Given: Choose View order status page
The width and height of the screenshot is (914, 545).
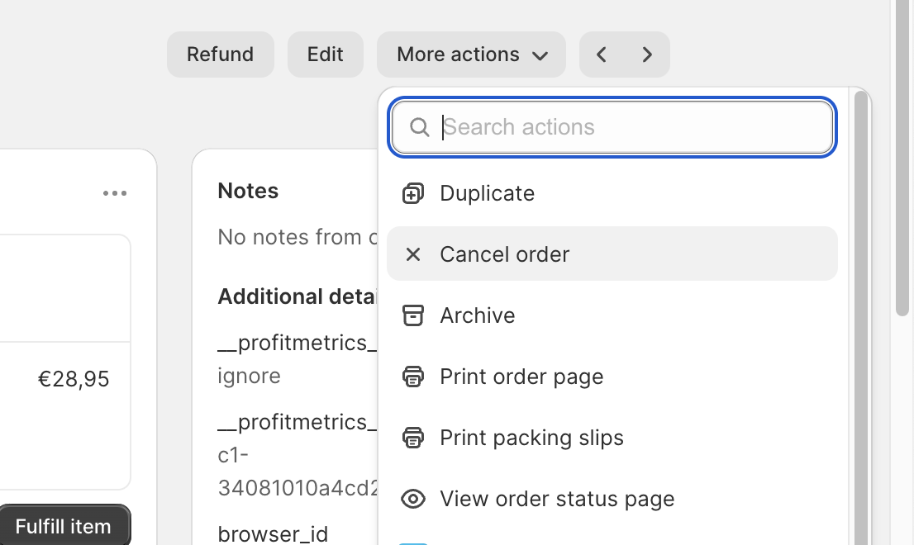Looking at the screenshot, I should pos(557,499).
